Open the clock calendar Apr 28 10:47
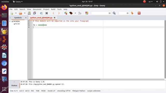 (87, 2)
